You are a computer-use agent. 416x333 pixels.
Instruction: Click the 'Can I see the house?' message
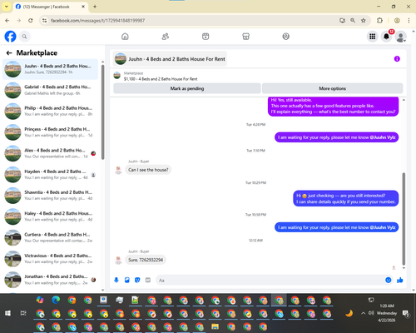click(148, 170)
